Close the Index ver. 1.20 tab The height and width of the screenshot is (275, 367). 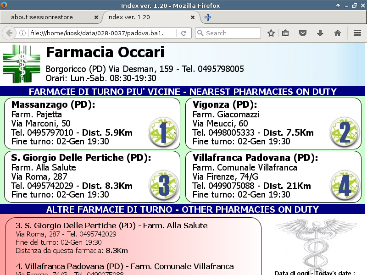click(x=193, y=17)
